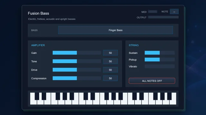The image size is (206, 115).
Task: Set the Vibrato slider
Action: 160,66
